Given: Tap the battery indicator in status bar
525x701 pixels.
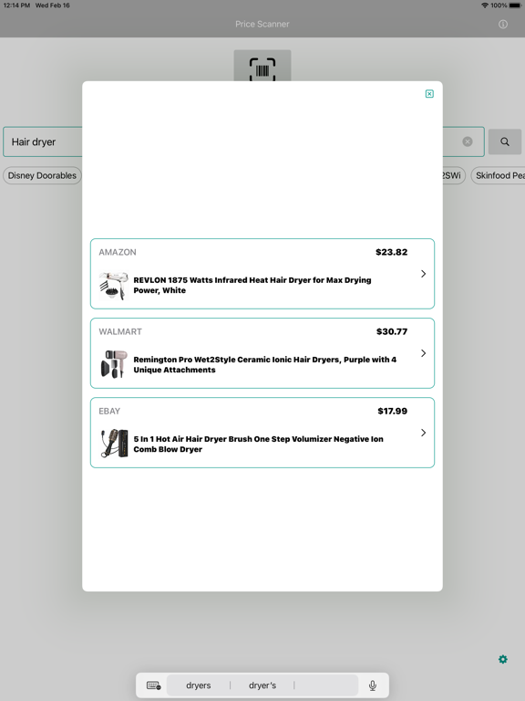Looking at the screenshot, I should click(x=515, y=5).
